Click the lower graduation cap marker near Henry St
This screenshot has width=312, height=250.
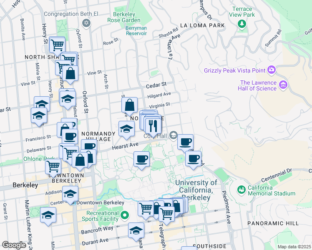[x=39, y=115]
